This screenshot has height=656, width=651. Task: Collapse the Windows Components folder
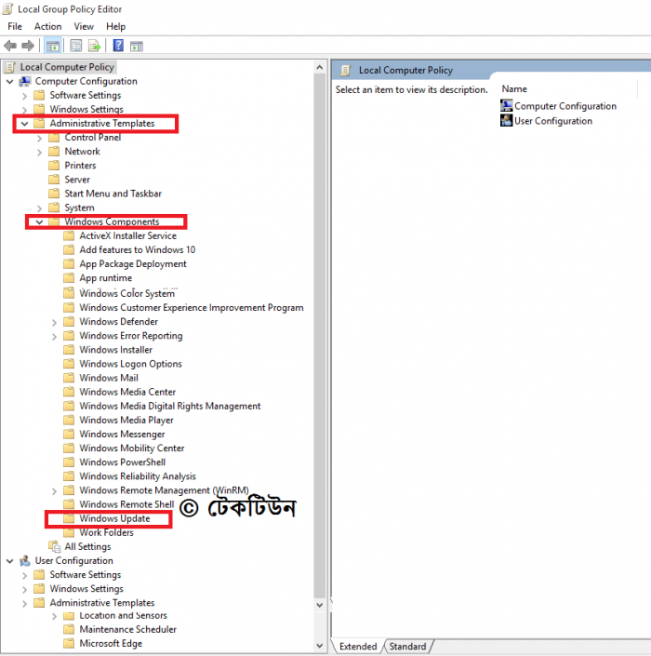pyautogui.click(x=39, y=222)
